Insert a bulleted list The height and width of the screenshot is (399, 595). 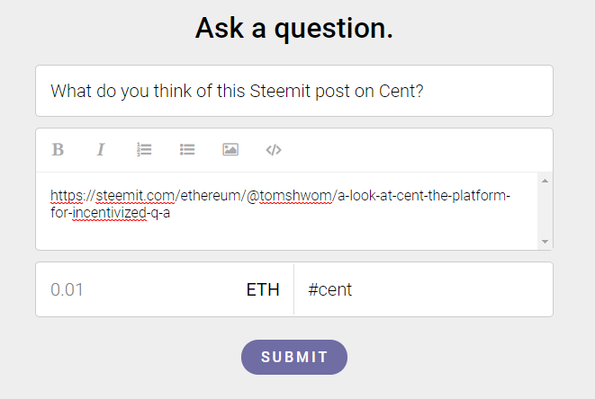point(187,150)
